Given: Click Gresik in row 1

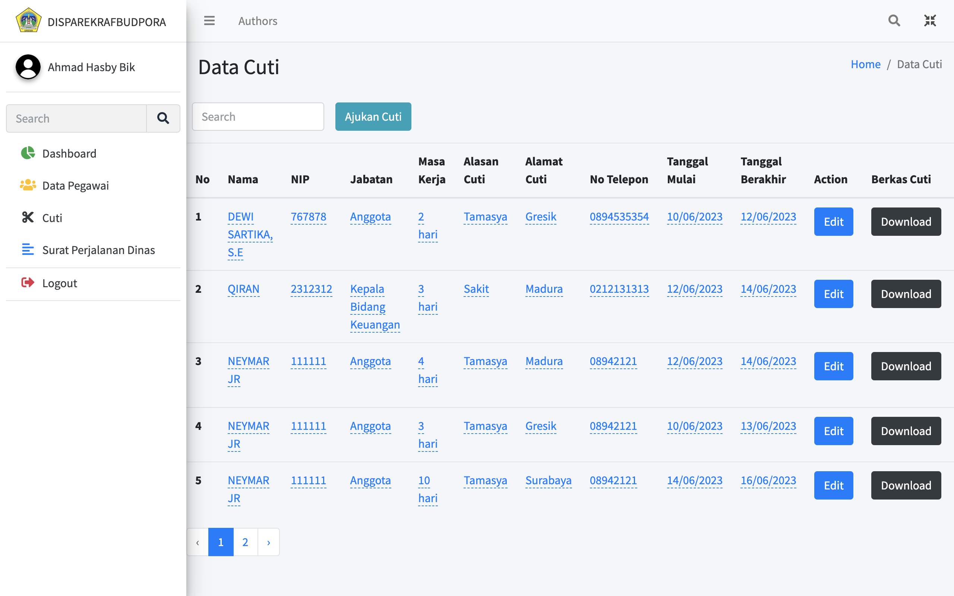Looking at the screenshot, I should 540,217.
